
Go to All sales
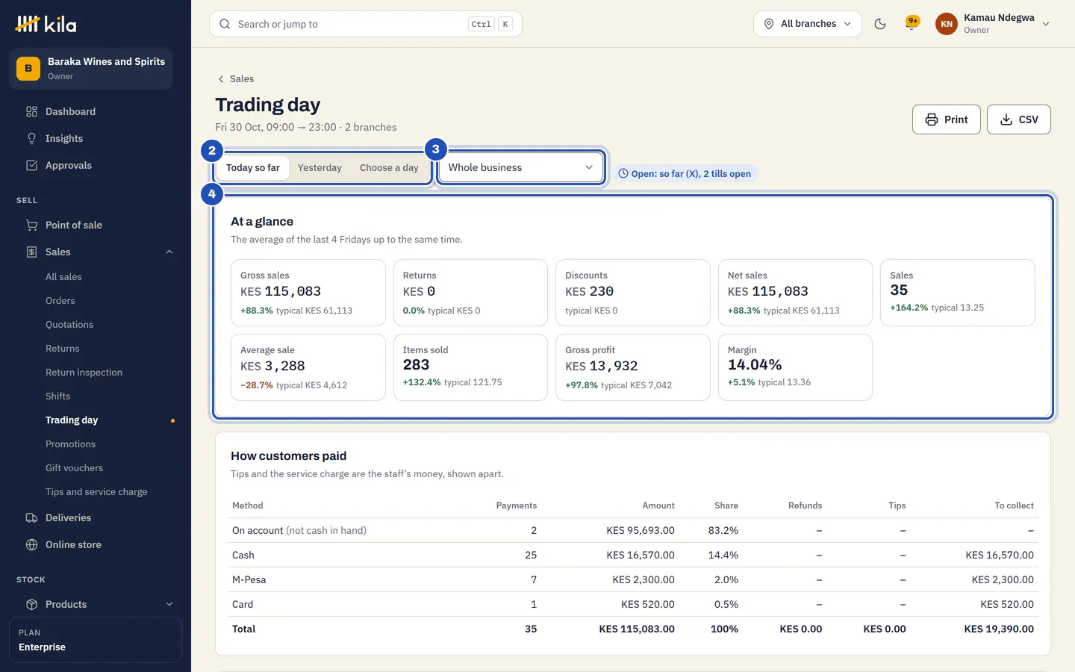coord(63,277)
